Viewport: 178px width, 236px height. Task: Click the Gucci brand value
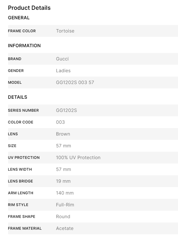tap(62, 59)
